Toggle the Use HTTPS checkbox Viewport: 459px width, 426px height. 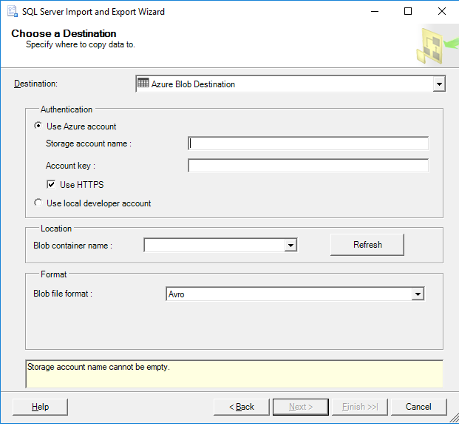52,184
